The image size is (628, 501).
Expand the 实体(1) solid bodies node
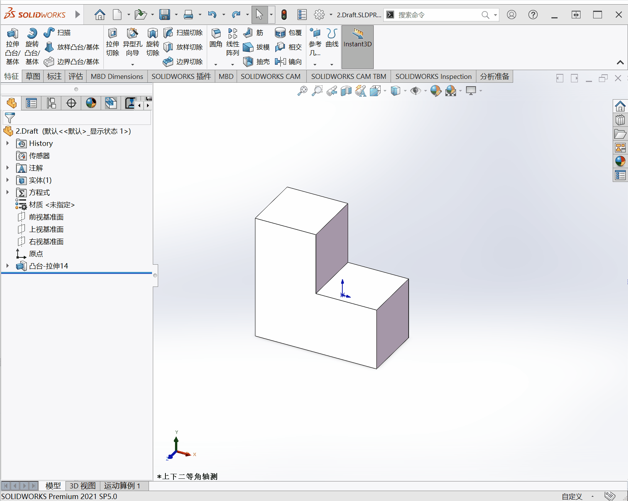(7, 180)
